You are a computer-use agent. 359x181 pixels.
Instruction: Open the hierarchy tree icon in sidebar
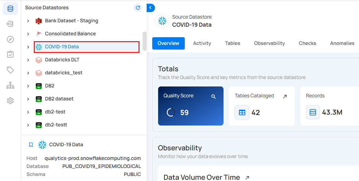point(10,85)
